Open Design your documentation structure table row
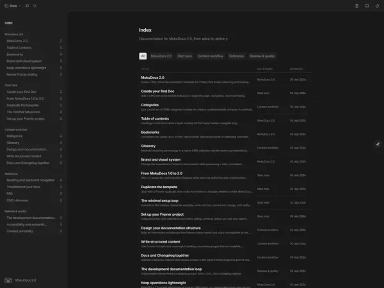 point(225,230)
